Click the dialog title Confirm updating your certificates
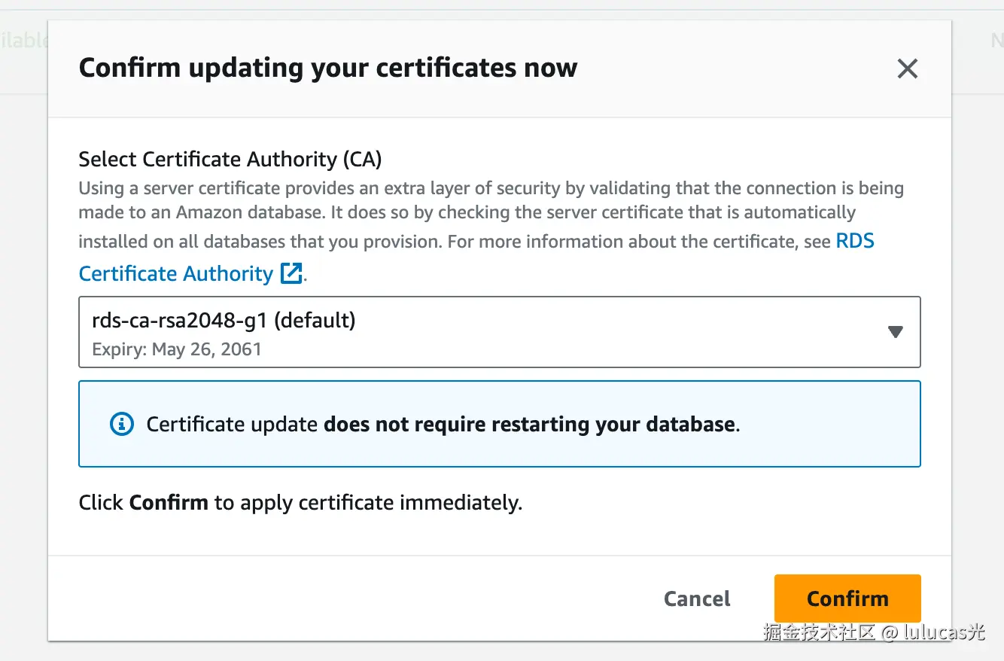The image size is (1004, 661). tap(327, 68)
